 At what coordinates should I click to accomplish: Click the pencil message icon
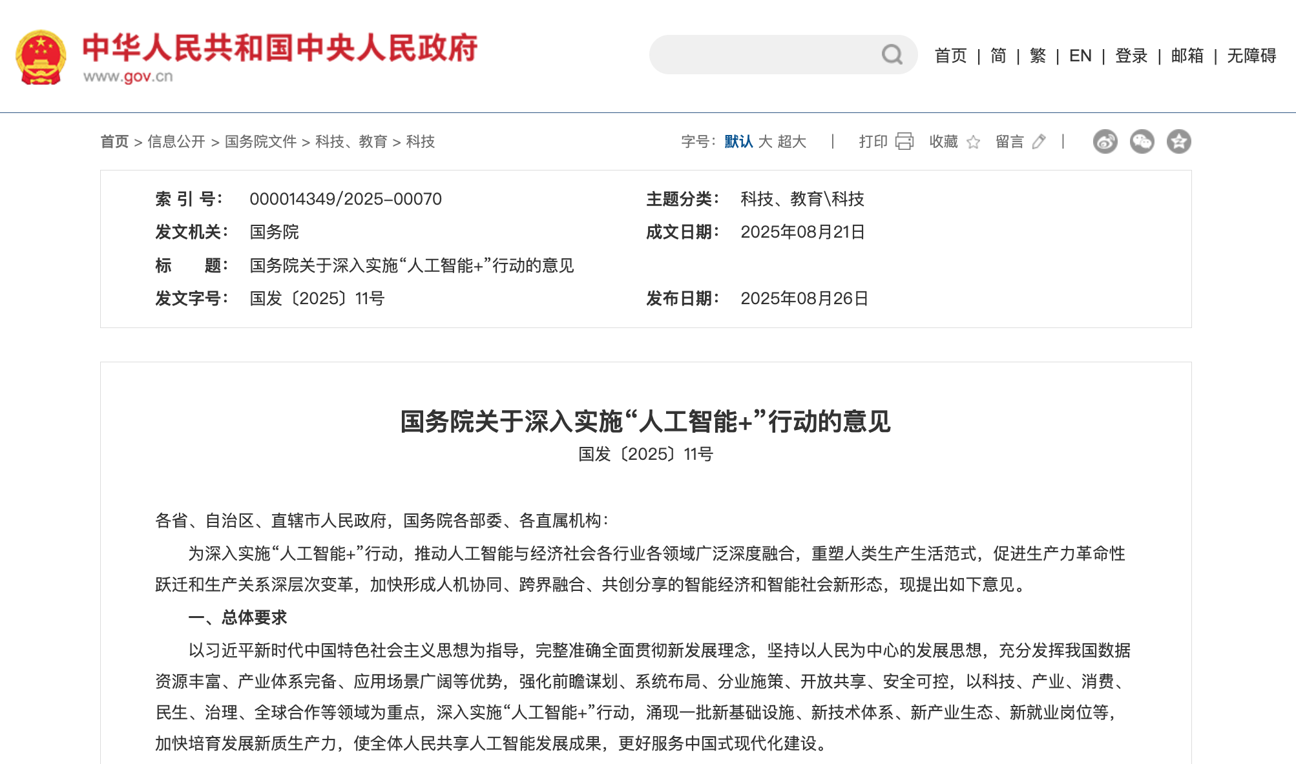click(1039, 141)
